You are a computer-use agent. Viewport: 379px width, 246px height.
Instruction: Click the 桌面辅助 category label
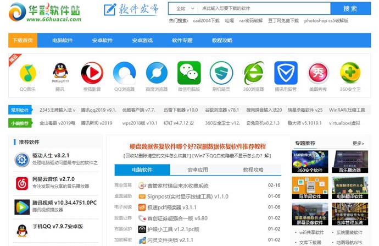[x=123, y=196]
